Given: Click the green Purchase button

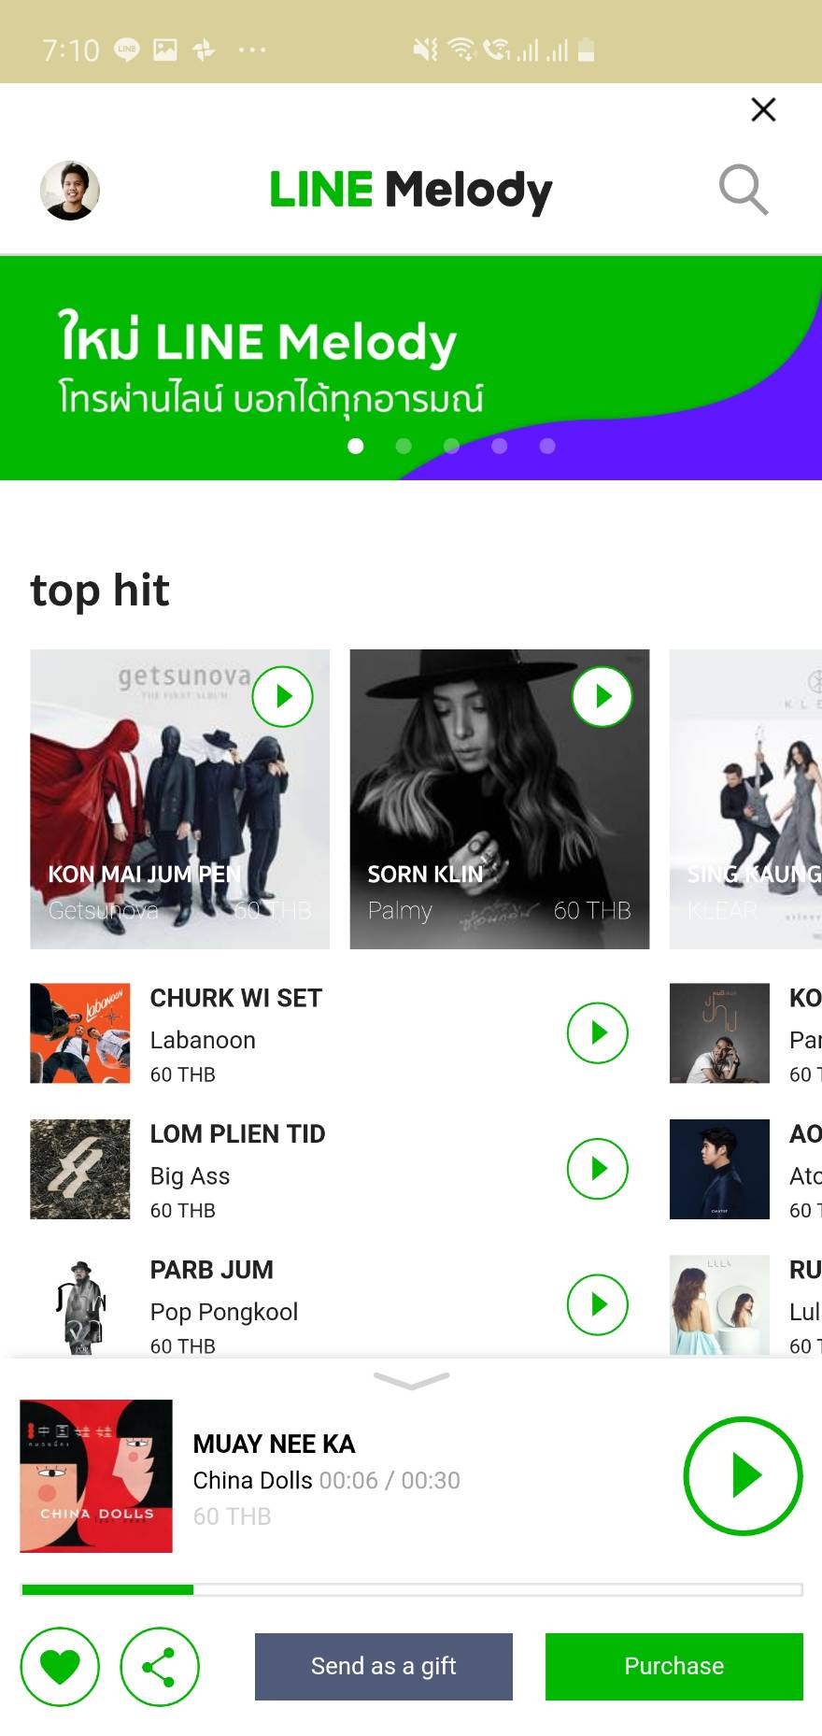Looking at the screenshot, I should pyautogui.click(x=674, y=1666).
